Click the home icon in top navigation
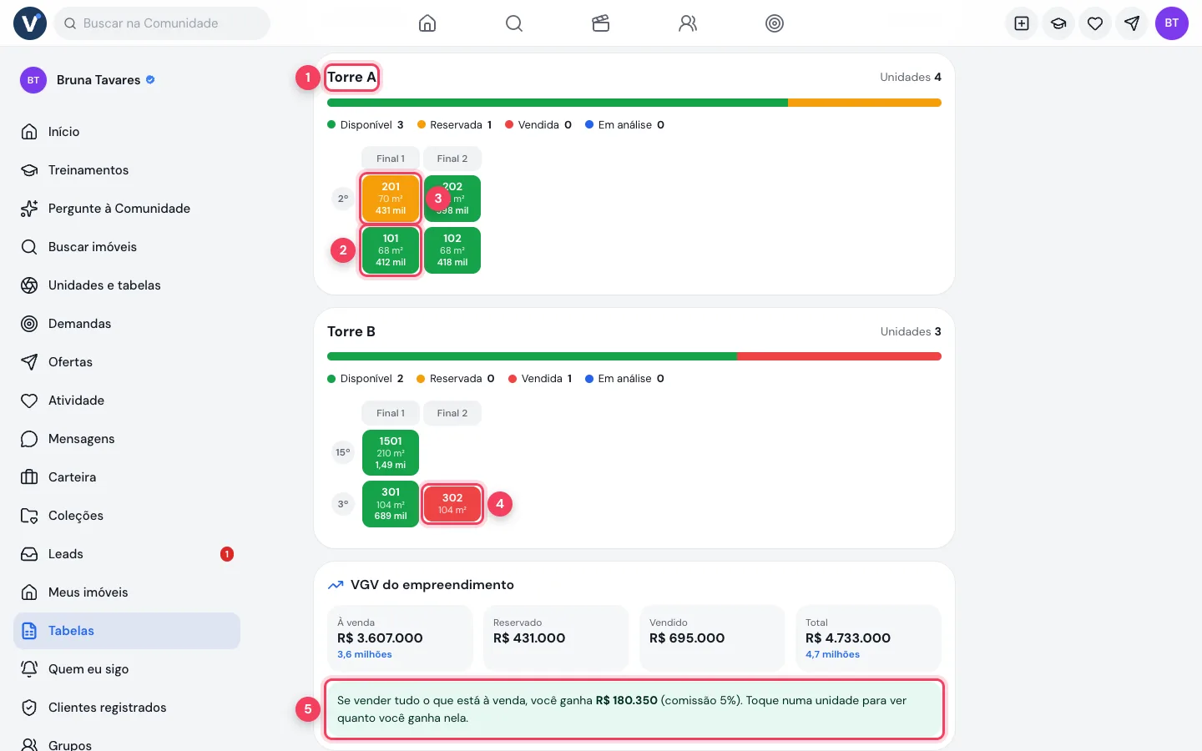The width and height of the screenshot is (1202, 751). [x=427, y=23]
